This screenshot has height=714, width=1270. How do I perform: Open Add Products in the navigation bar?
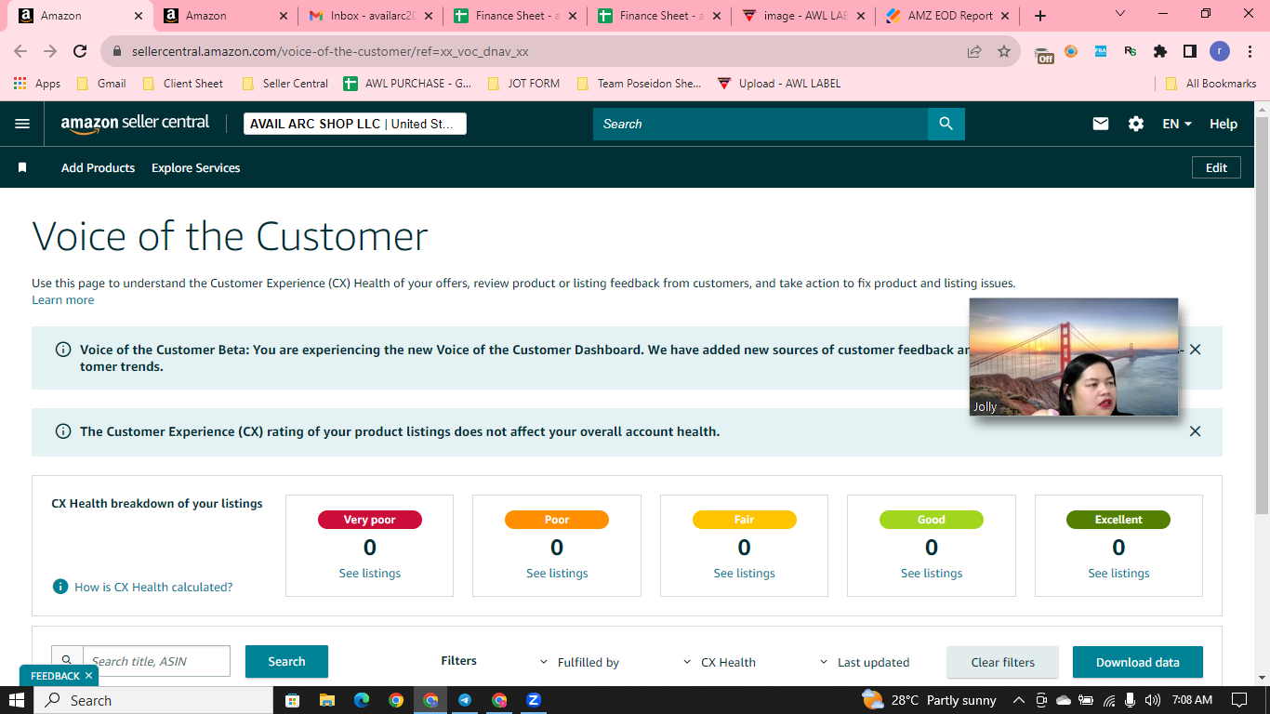point(98,168)
